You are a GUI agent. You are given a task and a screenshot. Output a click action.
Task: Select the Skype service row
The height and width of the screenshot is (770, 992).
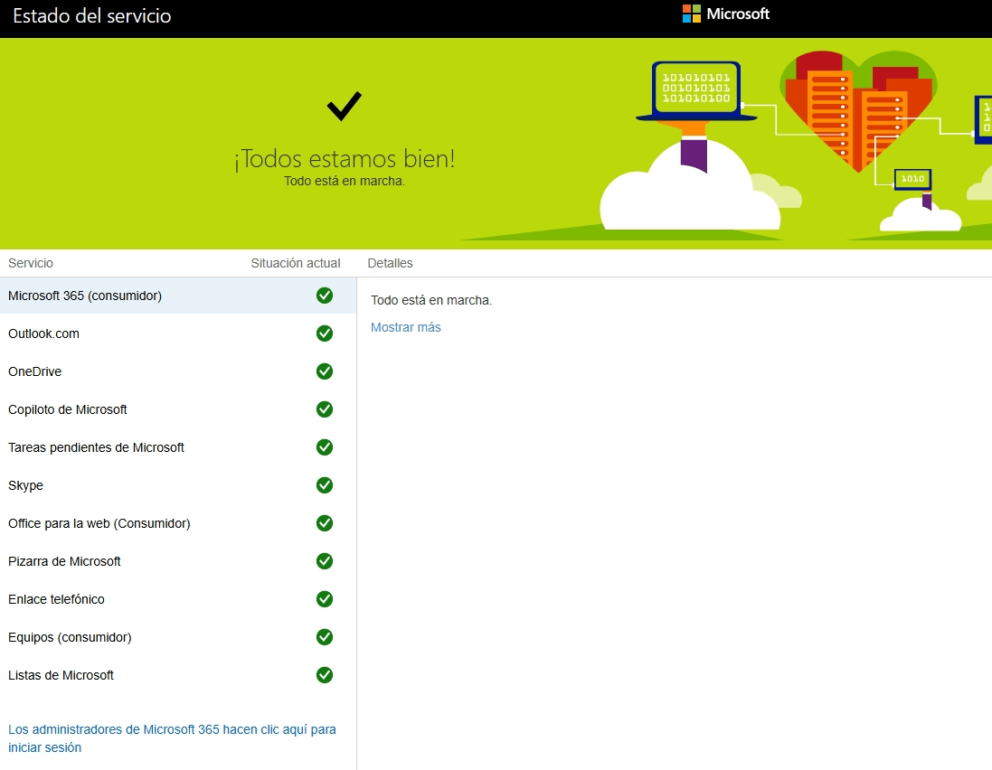(x=178, y=485)
